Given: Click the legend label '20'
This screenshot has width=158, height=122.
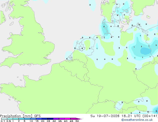Looking at the screenshot, I should point(43,121).
